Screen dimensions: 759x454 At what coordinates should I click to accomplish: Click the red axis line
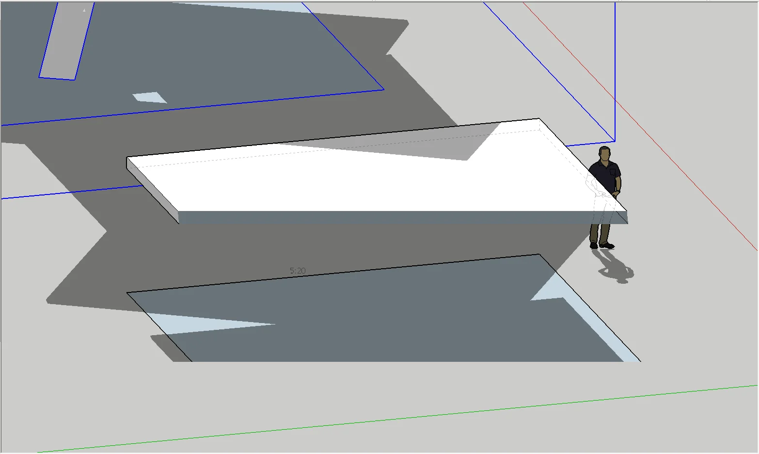pos(640,126)
